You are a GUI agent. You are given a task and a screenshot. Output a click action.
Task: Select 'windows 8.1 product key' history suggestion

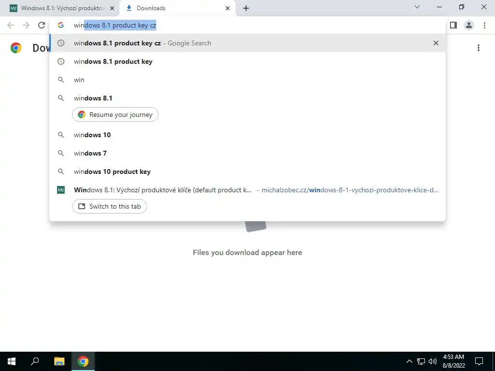pyautogui.click(x=247, y=61)
